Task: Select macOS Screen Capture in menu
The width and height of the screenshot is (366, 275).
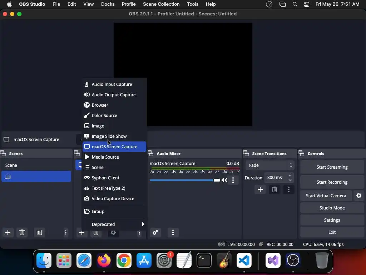Action: tap(114, 146)
